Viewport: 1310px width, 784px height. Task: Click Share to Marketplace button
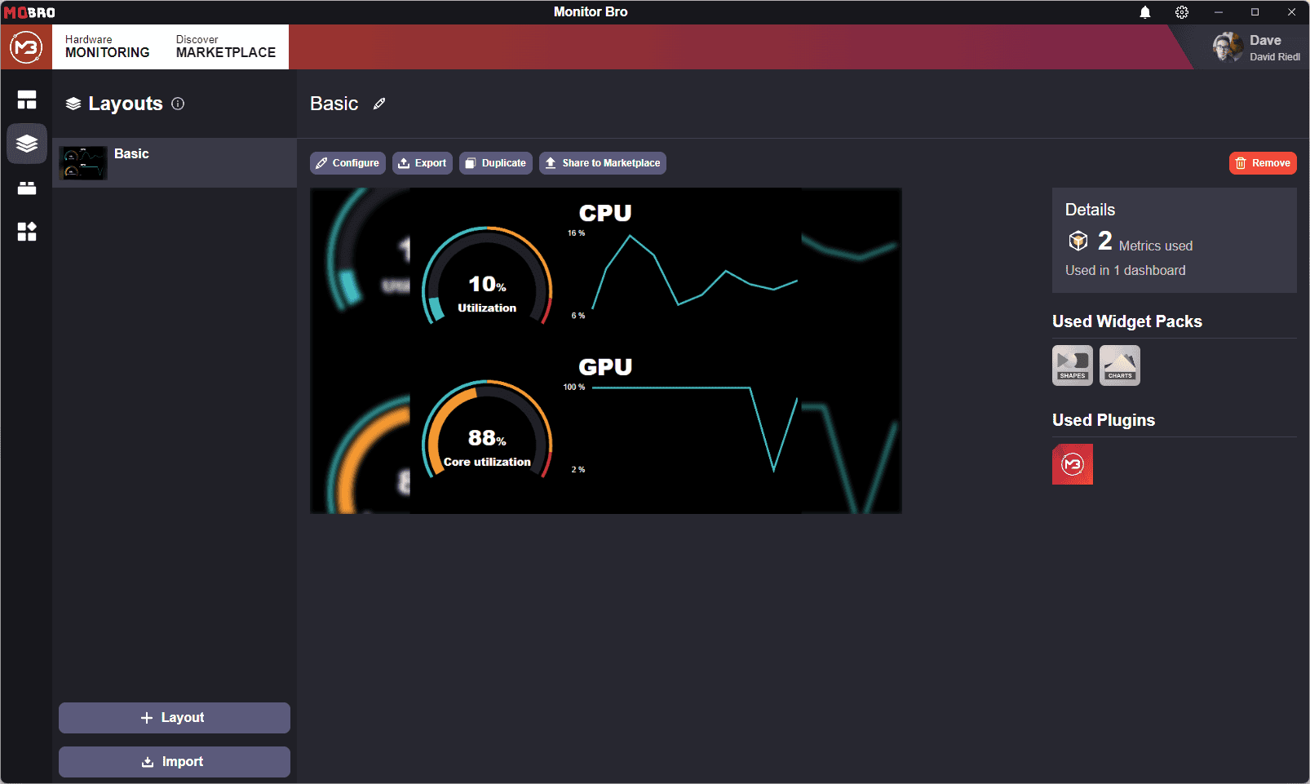[603, 163]
